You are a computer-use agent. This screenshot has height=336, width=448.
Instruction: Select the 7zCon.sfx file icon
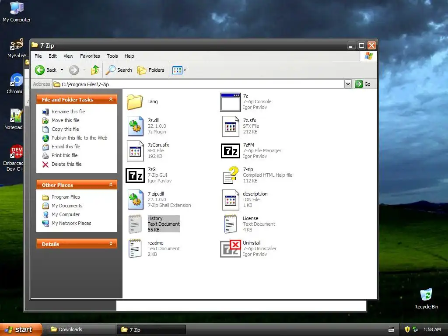pos(136,150)
